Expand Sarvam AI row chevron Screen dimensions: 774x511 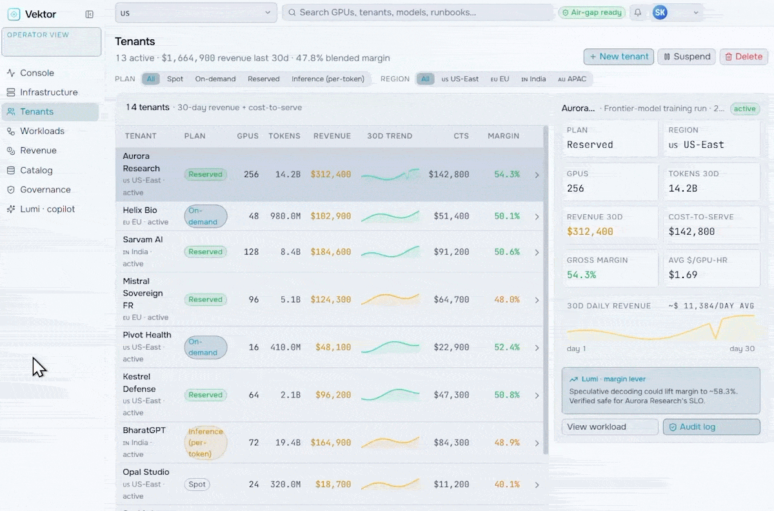pyautogui.click(x=537, y=252)
